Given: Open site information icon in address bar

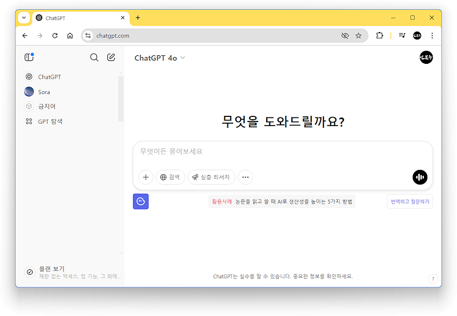Looking at the screenshot, I should pyautogui.click(x=88, y=35).
